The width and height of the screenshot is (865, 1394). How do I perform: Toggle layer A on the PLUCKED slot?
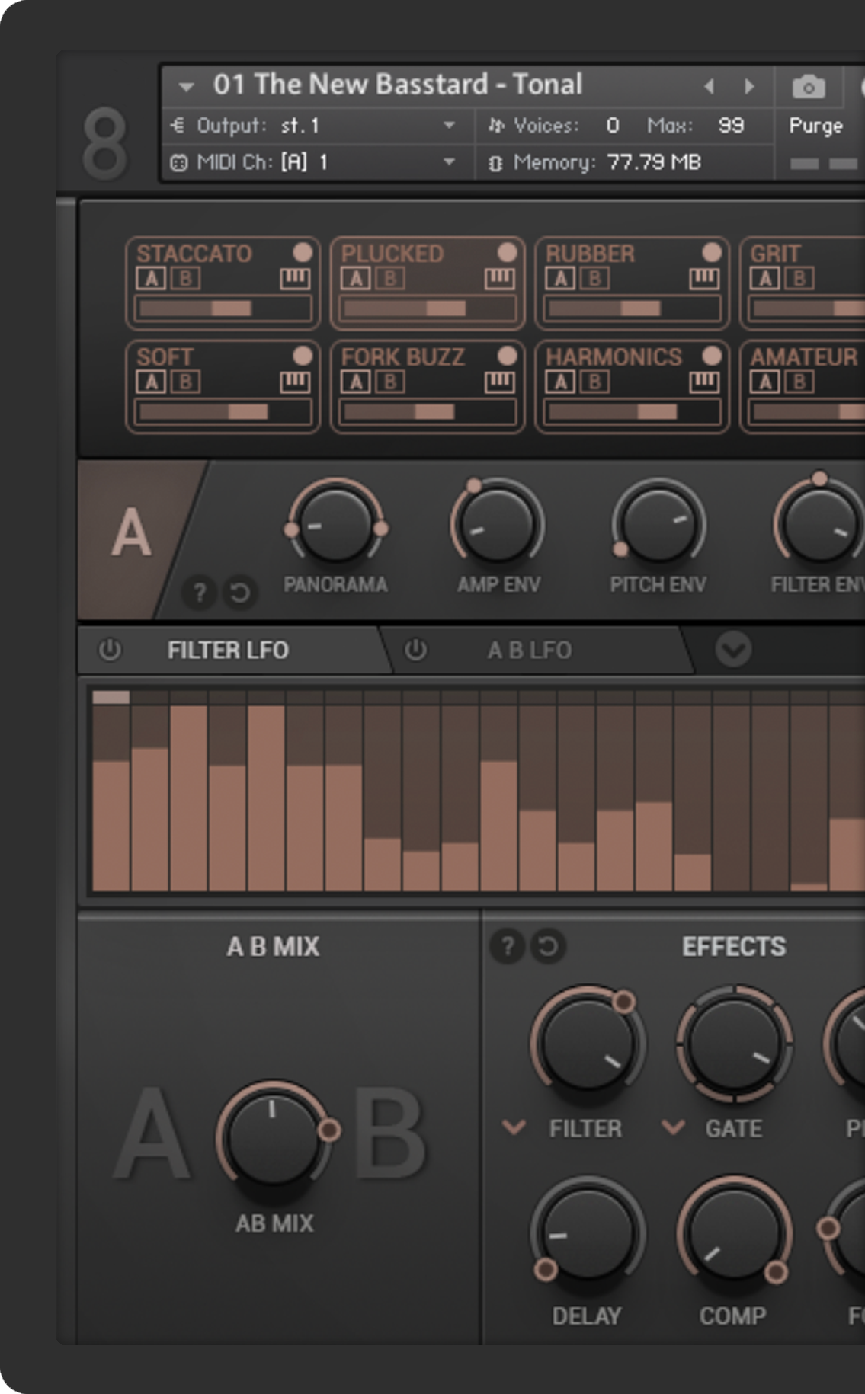[355, 279]
